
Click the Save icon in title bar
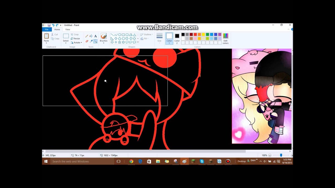point(49,25)
